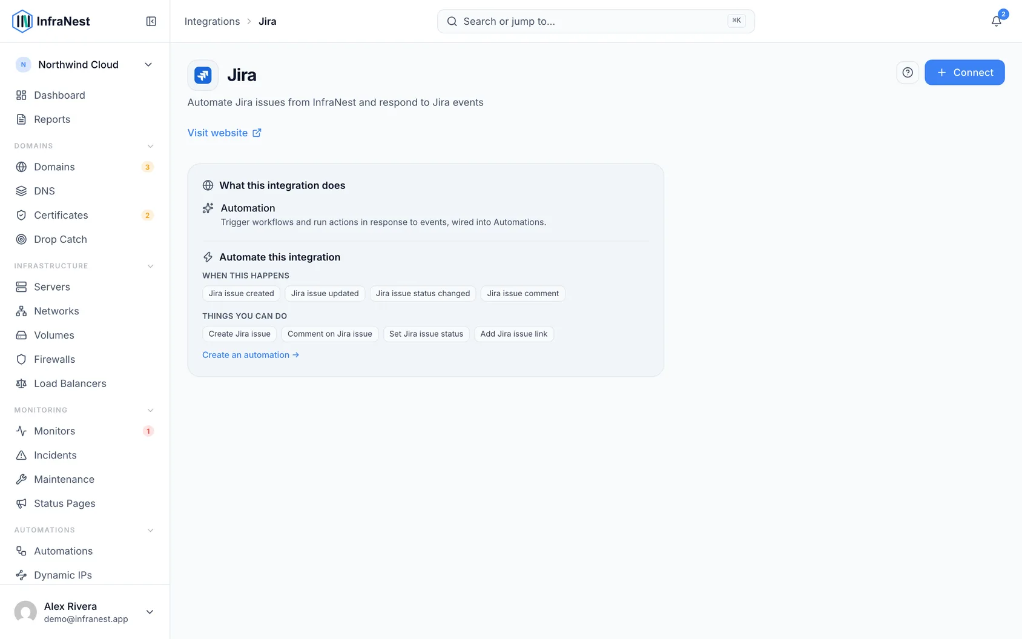Navigate to Load Balancers
The image size is (1022, 639).
(x=84, y=383)
